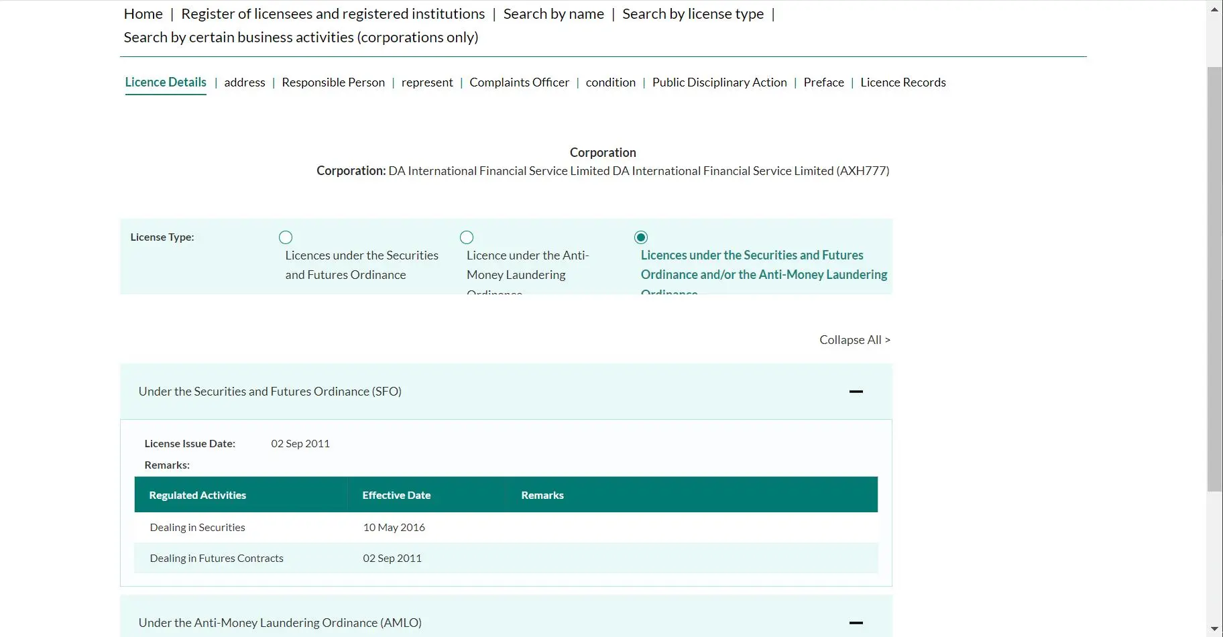
Task: Collapse the Securities and Futures Ordinance (SFO) section
Action: [x=856, y=392]
